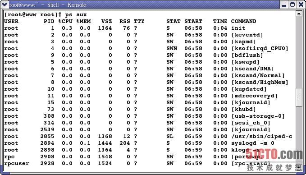
Task: Minimize the Konsole window
Action: click(x=284, y=5)
